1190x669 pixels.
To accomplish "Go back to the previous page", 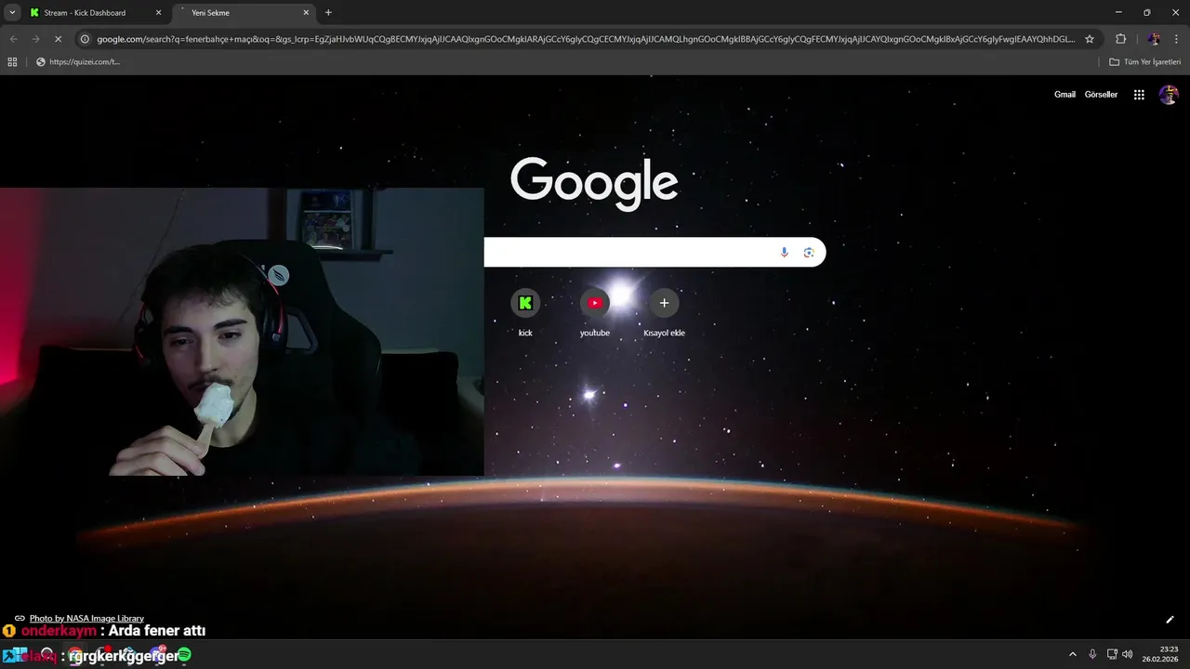I will point(13,39).
